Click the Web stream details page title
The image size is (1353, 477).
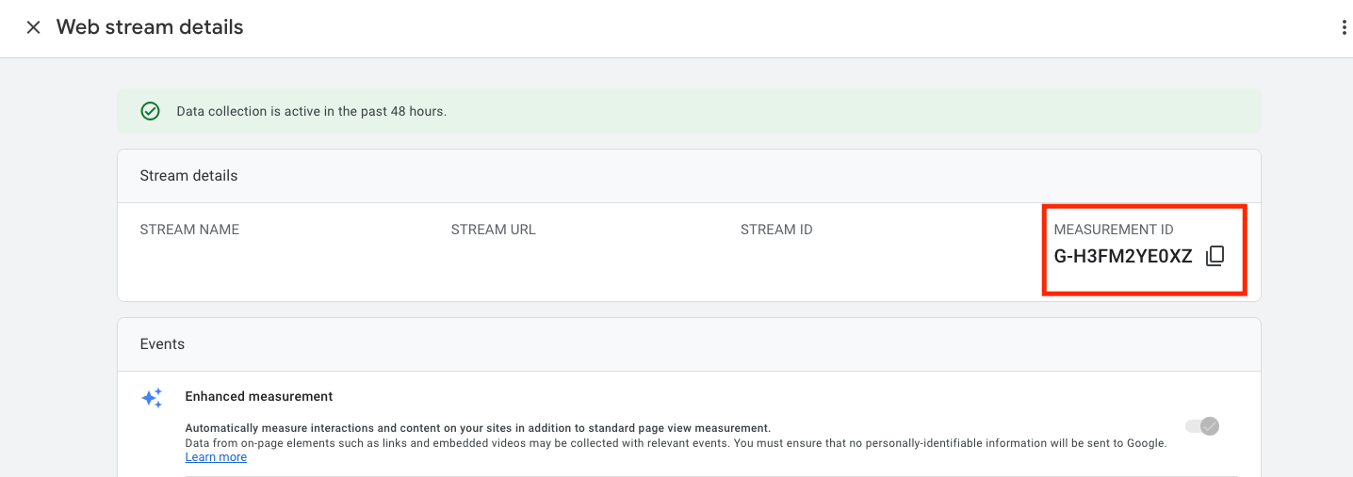(150, 27)
